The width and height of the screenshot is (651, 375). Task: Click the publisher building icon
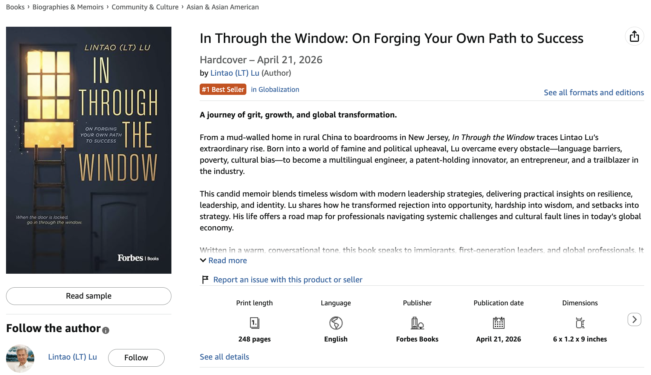[x=417, y=323]
